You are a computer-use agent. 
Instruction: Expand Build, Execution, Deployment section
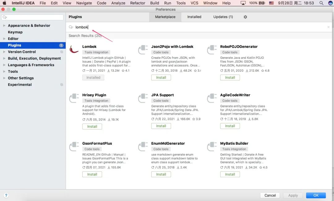coord(4,58)
